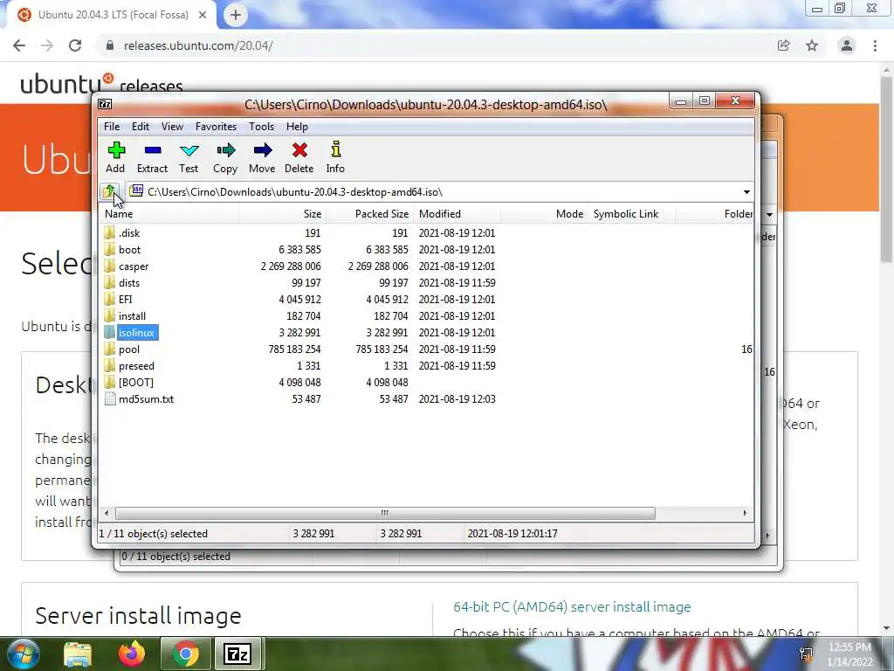The width and height of the screenshot is (894, 671).
Task: Click the horizontal scrollbar right arrow
Action: tap(745, 513)
